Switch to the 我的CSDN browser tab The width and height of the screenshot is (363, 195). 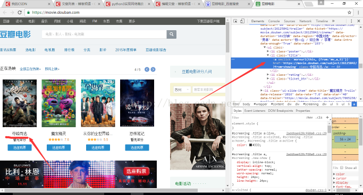pyautogui.click(x=27, y=4)
